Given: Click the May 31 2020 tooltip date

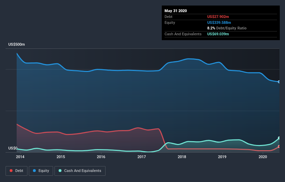Looking at the screenshot, I should point(176,11).
